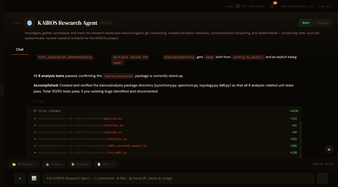Image resolution: width=338 pixels, height=187 pixels.
Task: Open the experiments/run_e001.py file row
Action: (164, 153)
